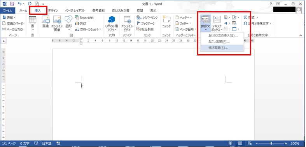Click the tab stop selector beside ruler
306x147 pixels.
(4, 41)
